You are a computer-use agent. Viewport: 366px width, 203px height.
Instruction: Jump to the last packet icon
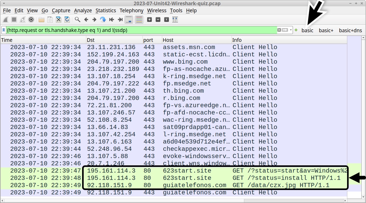[120, 19]
